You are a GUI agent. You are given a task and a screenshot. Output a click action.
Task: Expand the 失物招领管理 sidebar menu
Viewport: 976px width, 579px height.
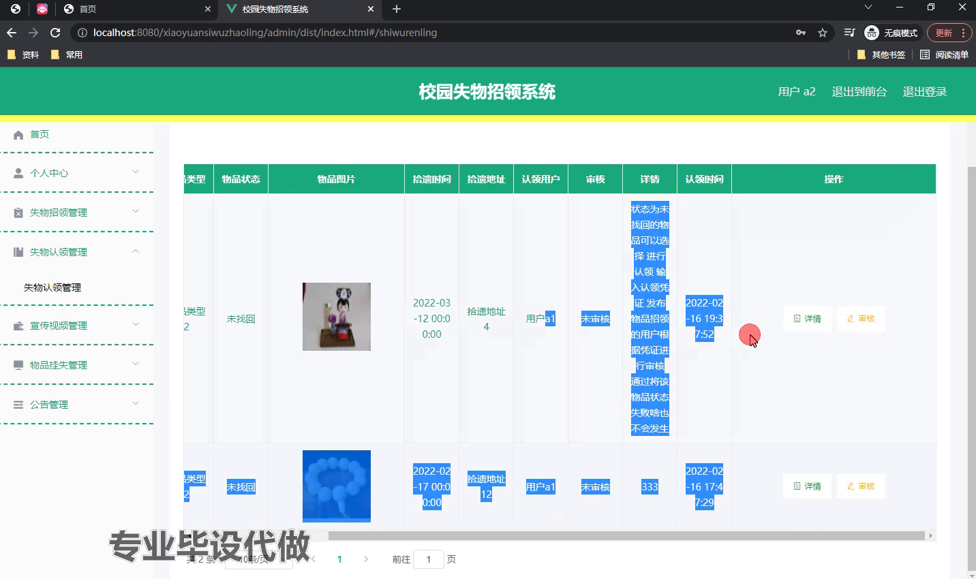(x=76, y=213)
